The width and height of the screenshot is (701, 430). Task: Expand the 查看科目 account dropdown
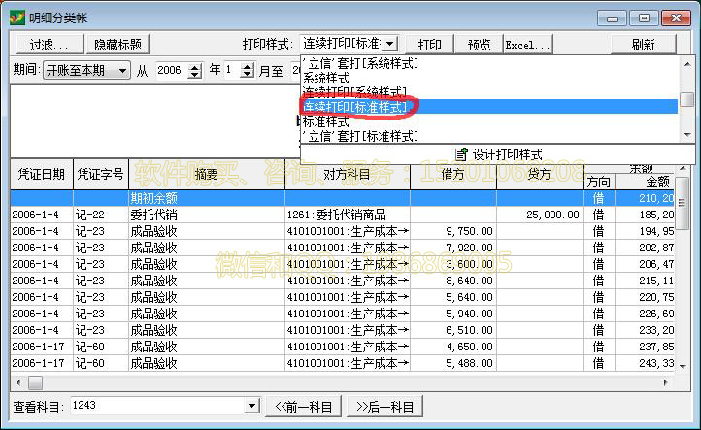[x=252, y=407]
